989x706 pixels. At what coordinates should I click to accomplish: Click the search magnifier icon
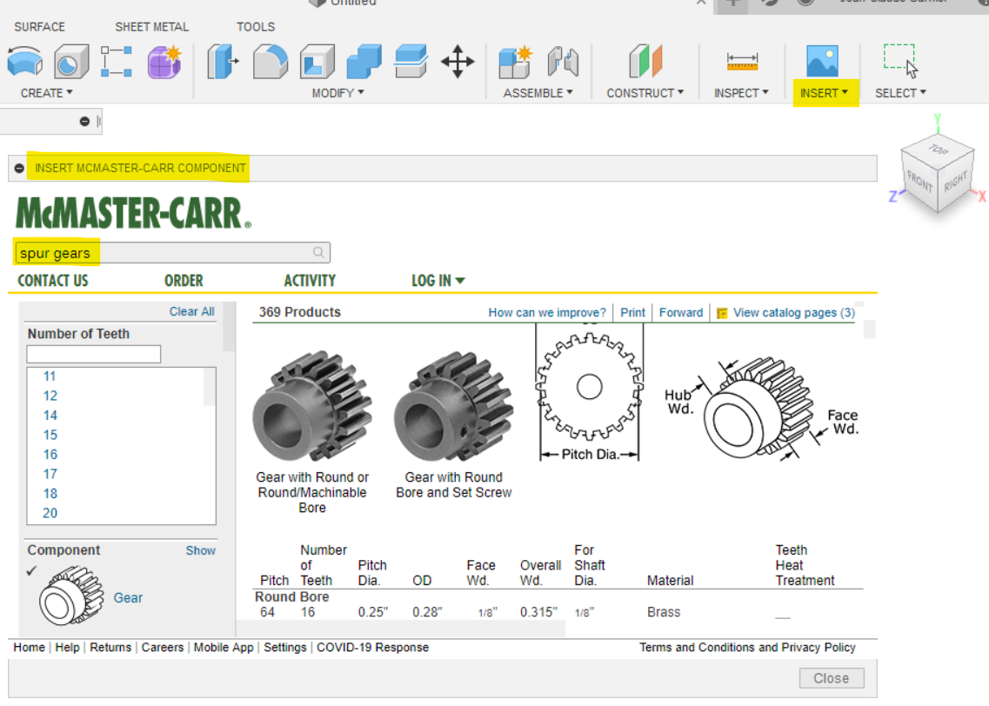pyautogui.click(x=318, y=252)
